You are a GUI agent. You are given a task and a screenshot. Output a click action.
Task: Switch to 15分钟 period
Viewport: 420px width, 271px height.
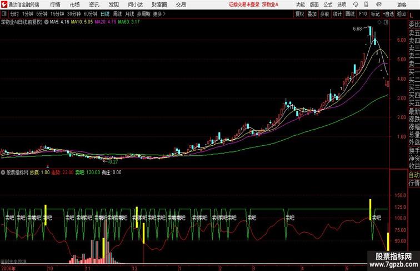pyautogui.click(x=57, y=14)
